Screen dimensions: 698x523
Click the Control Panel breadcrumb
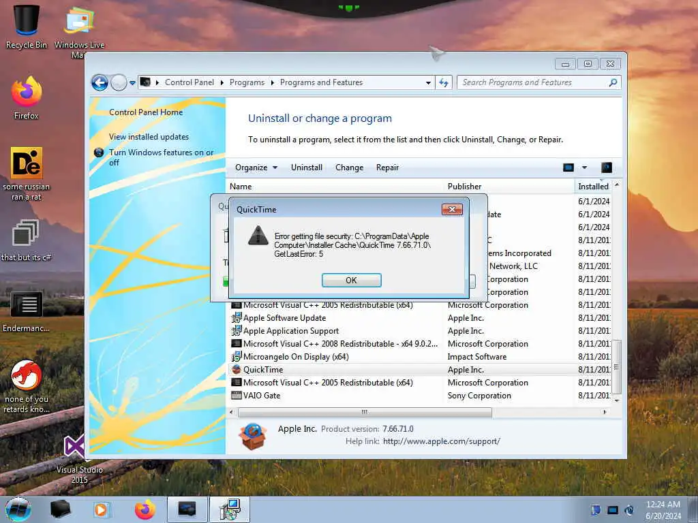[x=189, y=82]
